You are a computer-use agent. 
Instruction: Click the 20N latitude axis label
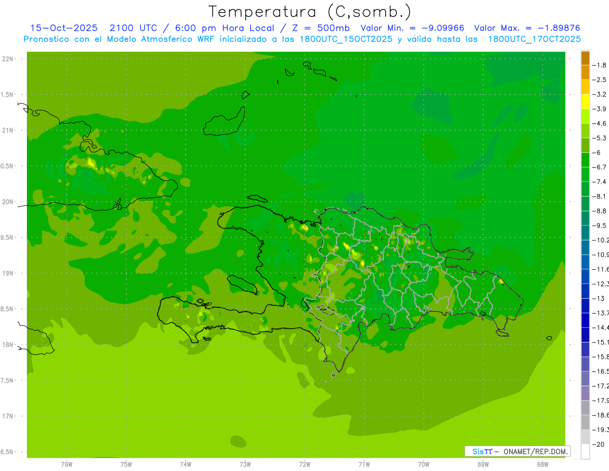(9, 202)
